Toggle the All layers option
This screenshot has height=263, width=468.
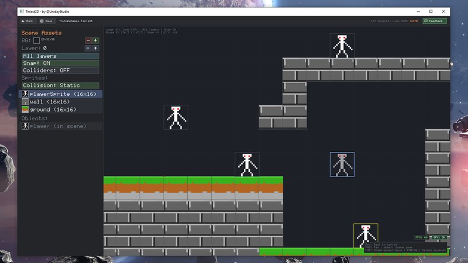tap(60, 56)
